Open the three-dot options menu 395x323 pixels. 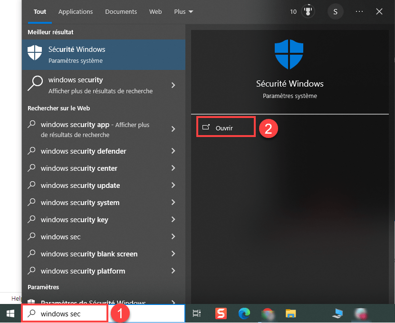click(x=359, y=11)
